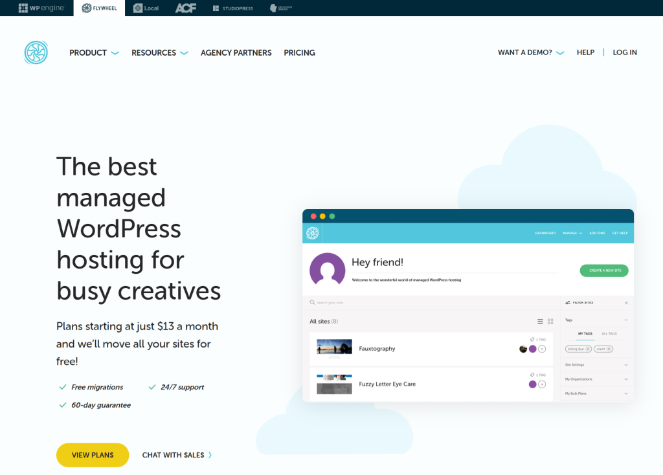Expand the Site Settings filter section
The image size is (663, 475).
click(x=596, y=365)
